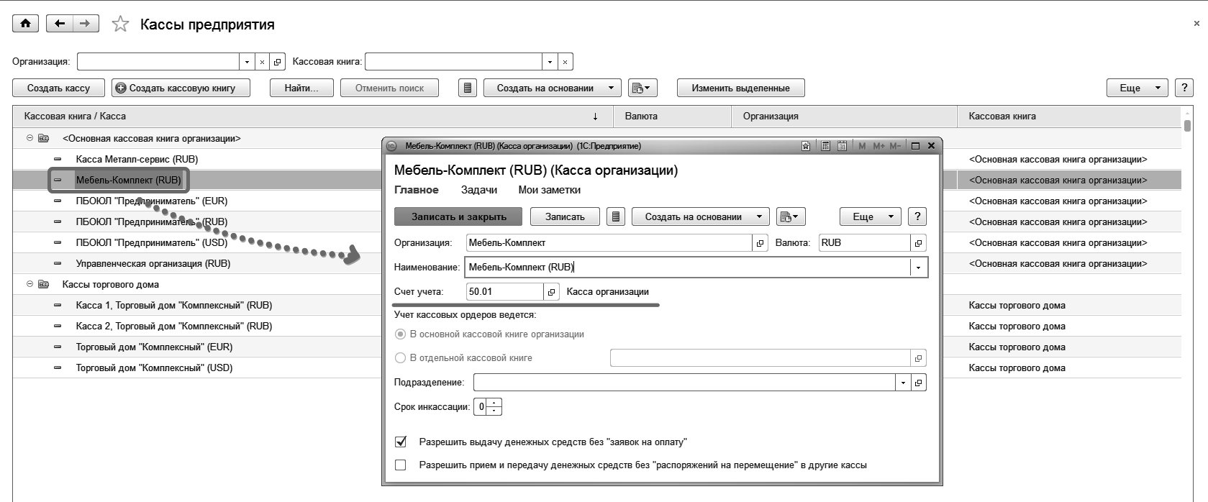1208x502 pixels.
Task: Click the Изменить выделенные button
Action: point(740,88)
